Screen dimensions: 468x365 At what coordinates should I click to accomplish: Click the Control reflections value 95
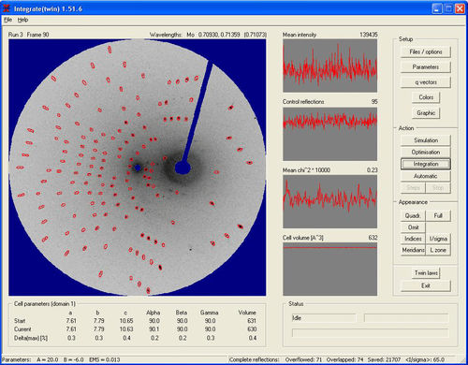[x=374, y=102]
